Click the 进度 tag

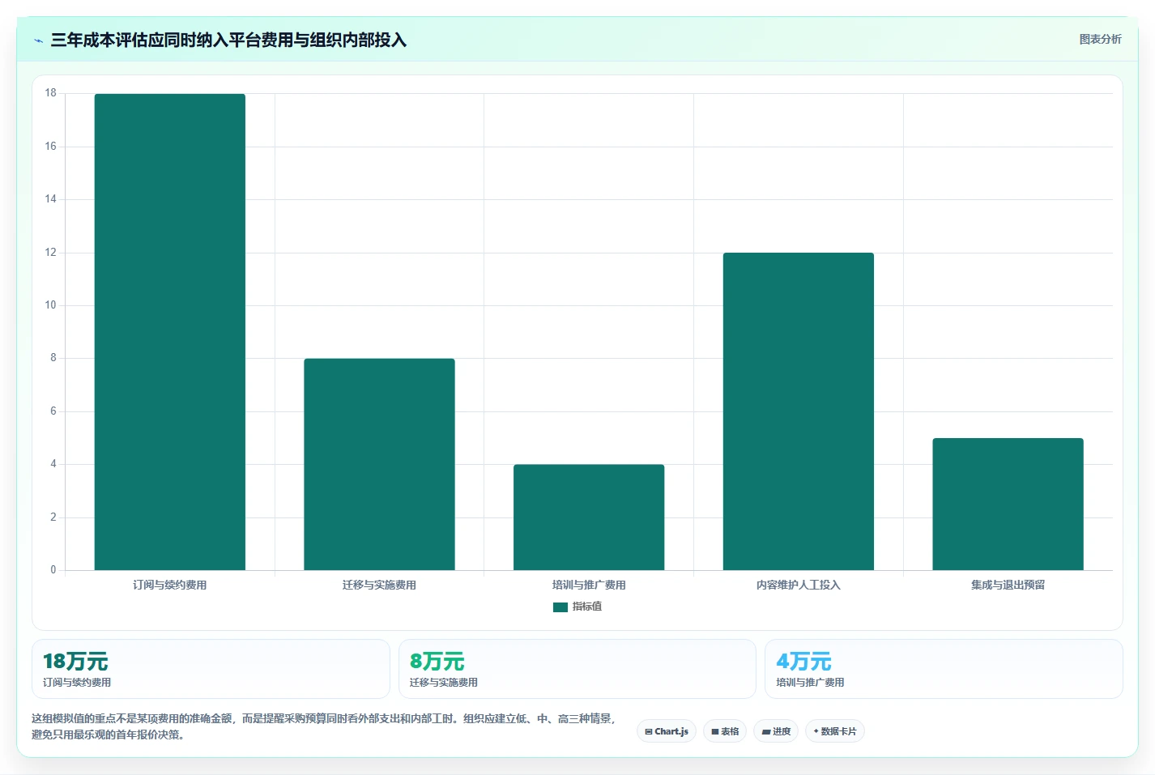[x=776, y=731]
